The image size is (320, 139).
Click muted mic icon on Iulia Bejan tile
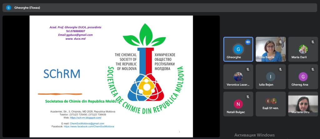coord(280,69)
